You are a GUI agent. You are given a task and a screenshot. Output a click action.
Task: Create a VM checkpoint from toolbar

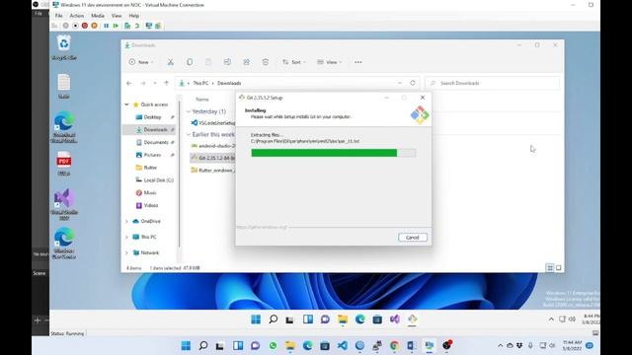pyautogui.click(x=127, y=26)
